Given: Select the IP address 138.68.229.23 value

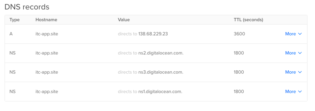Looking at the screenshot, I should point(153,34).
